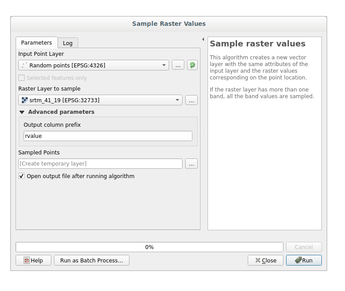Run the Sample Raster Values algorithm
This screenshot has width=345, height=291.
point(303,260)
